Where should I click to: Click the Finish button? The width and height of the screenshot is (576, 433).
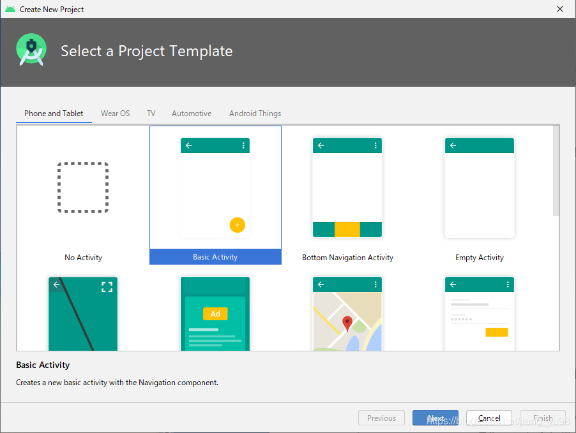[543, 418]
